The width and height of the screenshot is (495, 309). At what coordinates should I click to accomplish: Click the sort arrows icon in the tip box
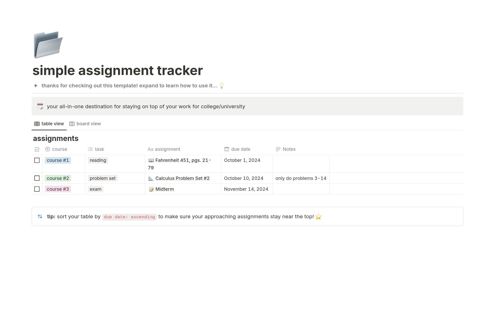[40, 216]
